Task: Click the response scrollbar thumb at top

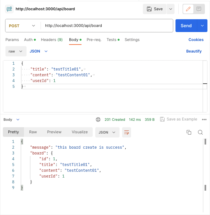Action: [x=205, y=142]
